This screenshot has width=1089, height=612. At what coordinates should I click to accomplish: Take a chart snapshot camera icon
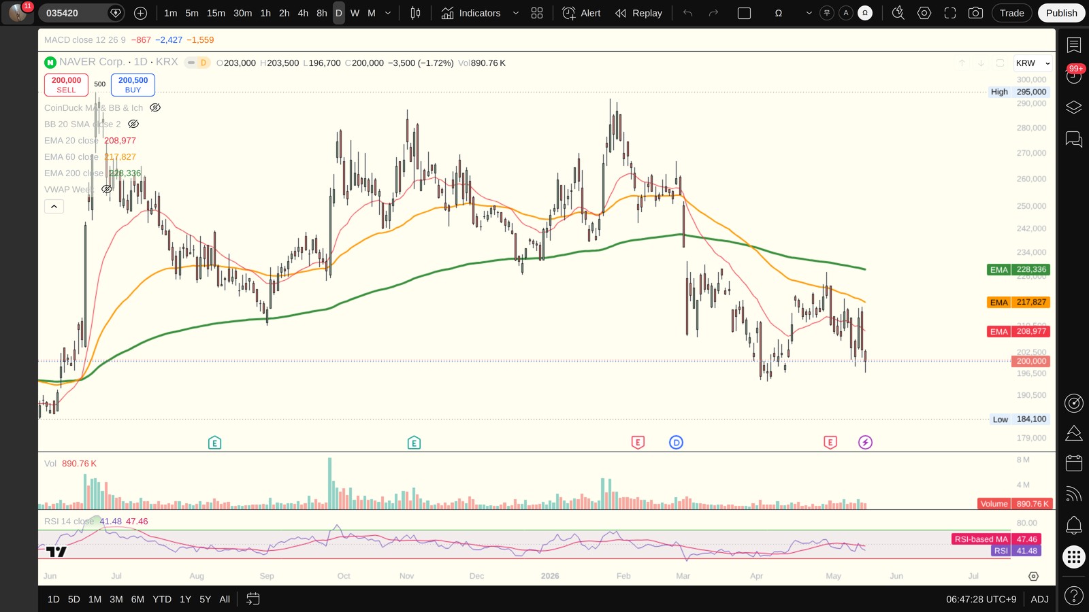(x=975, y=13)
